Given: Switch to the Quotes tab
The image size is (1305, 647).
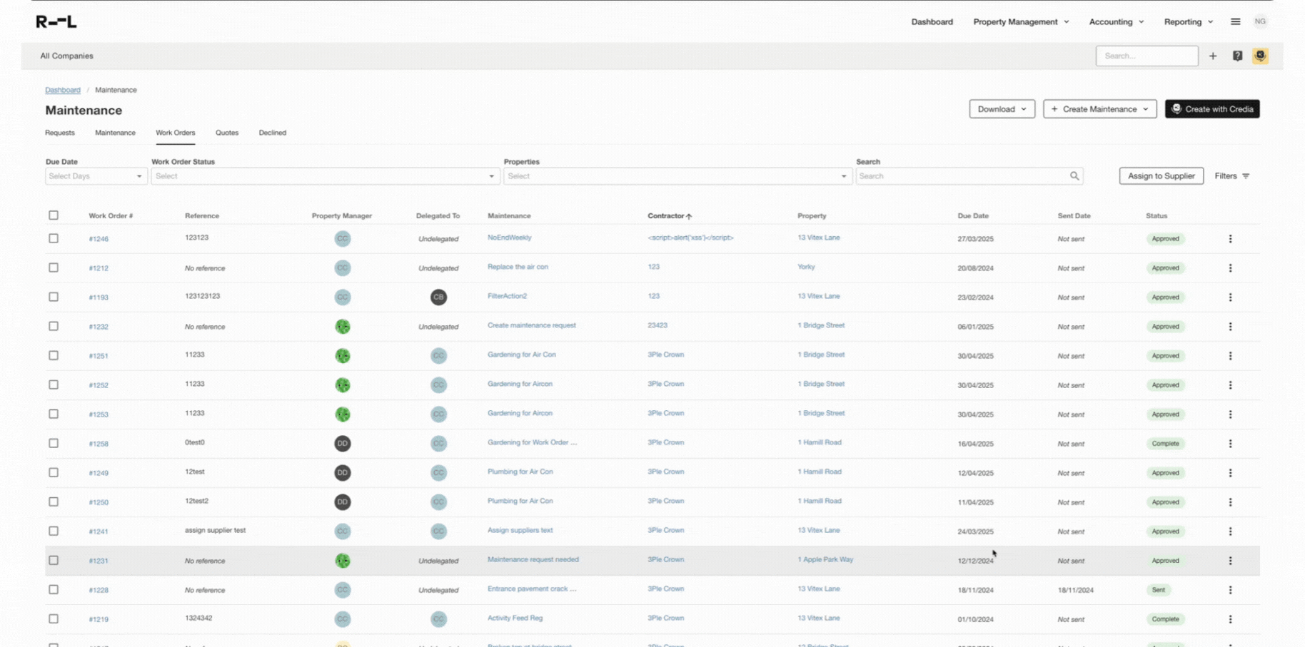Looking at the screenshot, I should coord(227,133).
